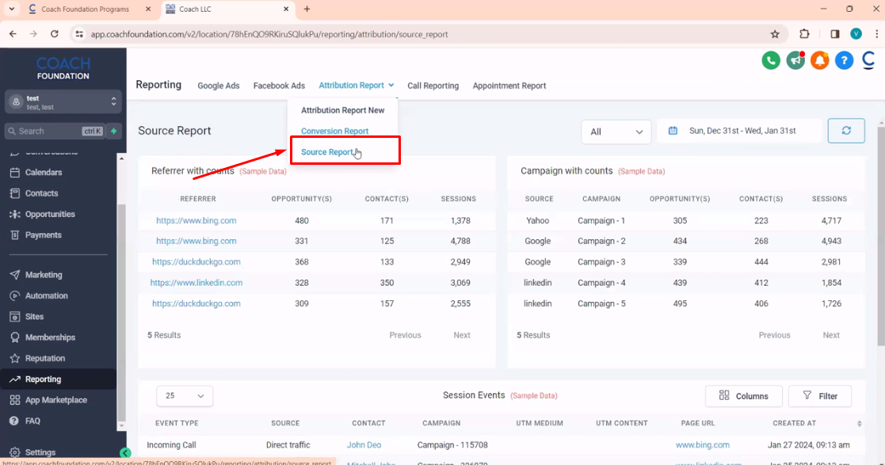Open the Columns button
The height and width of the screenshot is (465, 885).
(x=743, y=396)
